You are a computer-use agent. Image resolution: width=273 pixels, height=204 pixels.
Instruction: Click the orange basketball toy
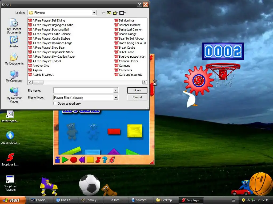tap(261, 184)
